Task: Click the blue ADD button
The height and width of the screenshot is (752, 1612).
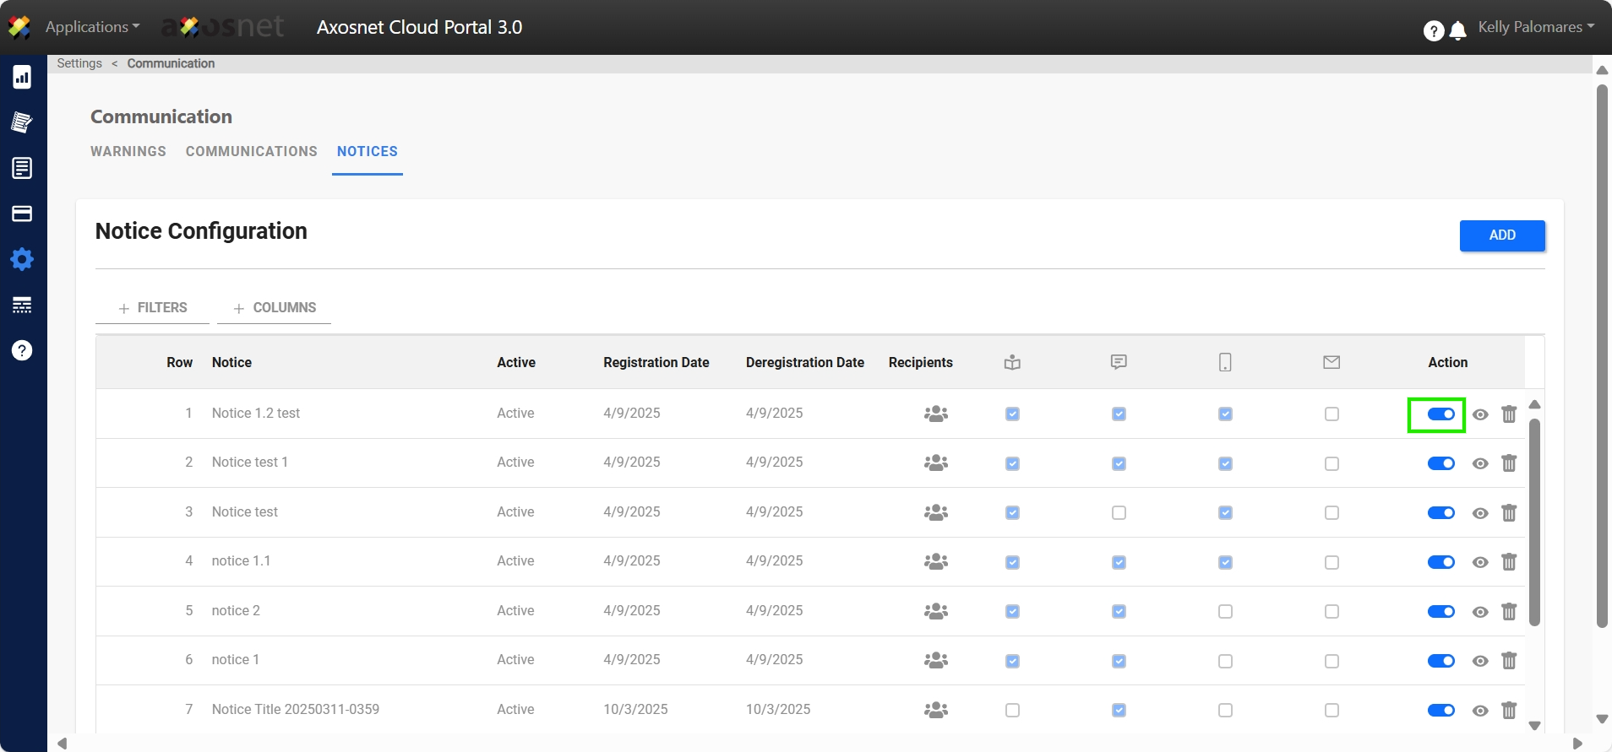Action: coord(1501,235)
